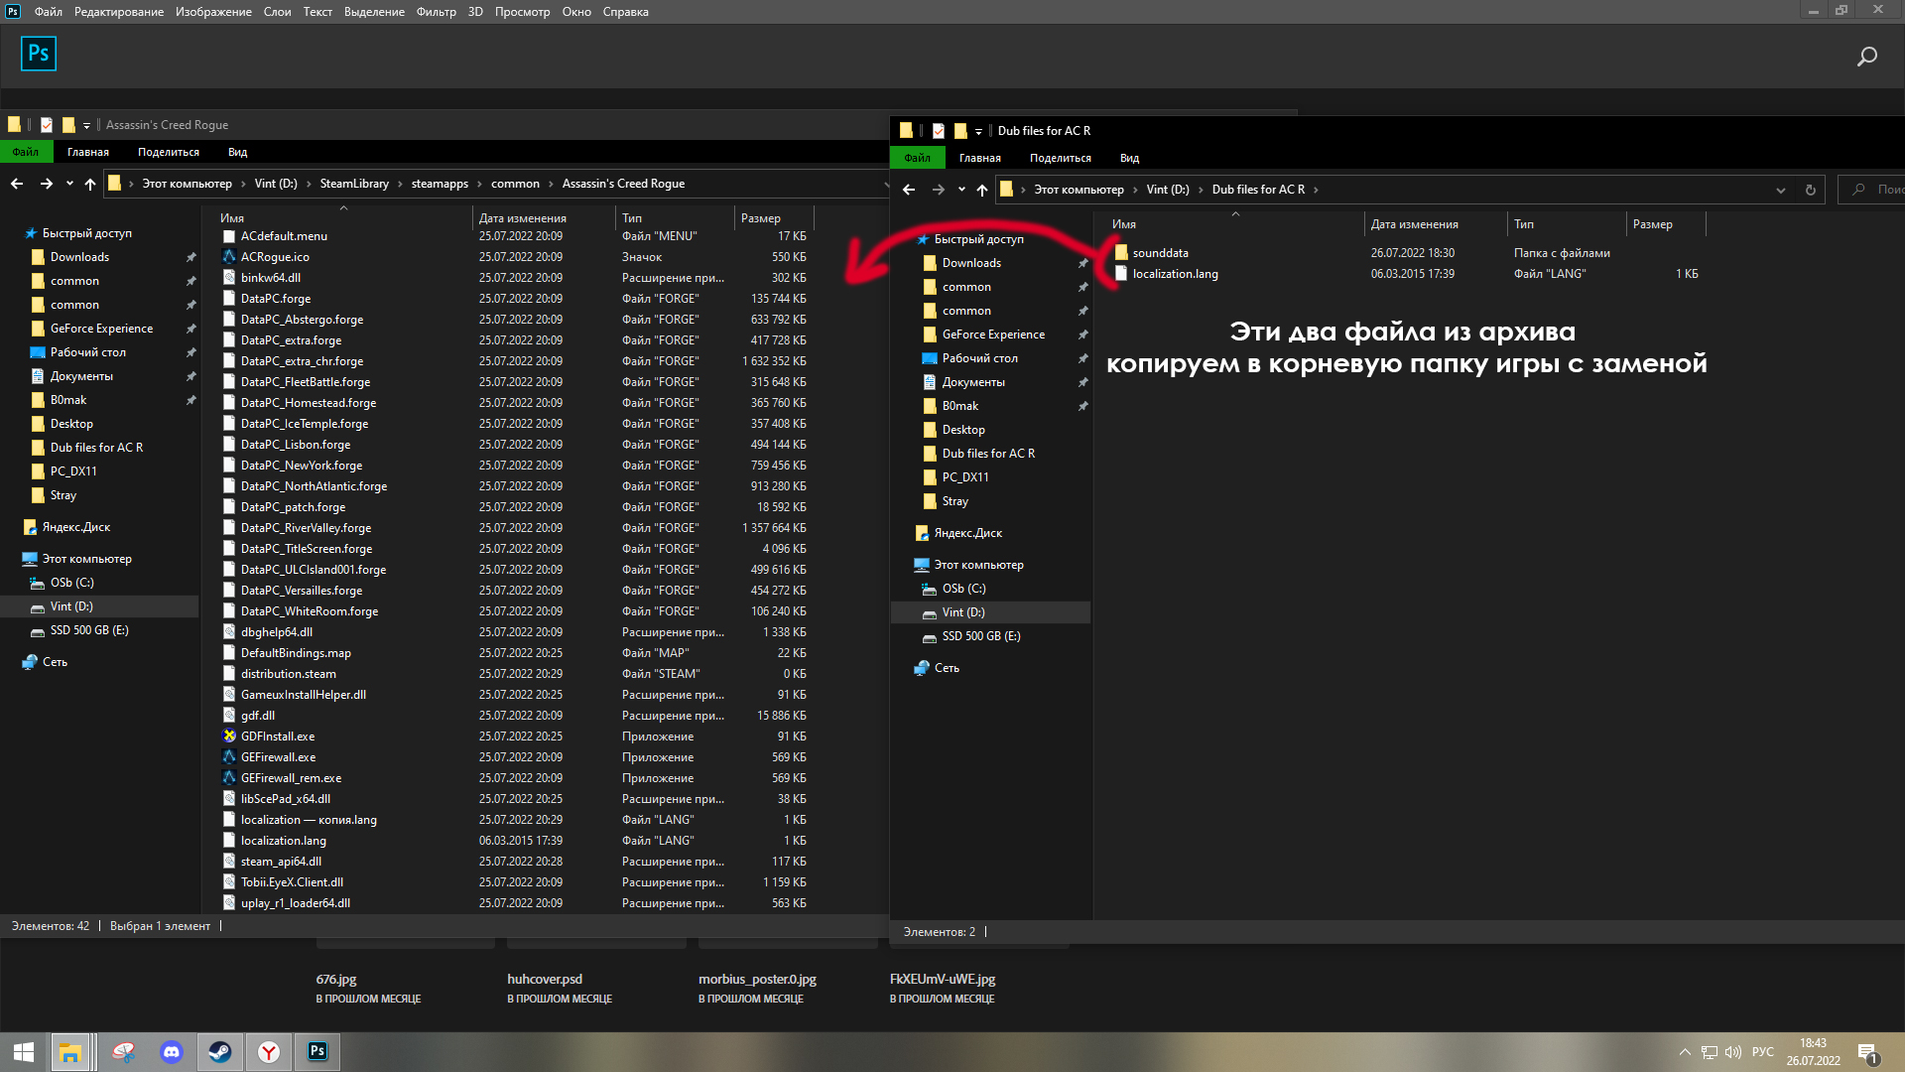Click the Photoshop search magnifier icon
The image size is (1905, 1072).
[1866, 57]
